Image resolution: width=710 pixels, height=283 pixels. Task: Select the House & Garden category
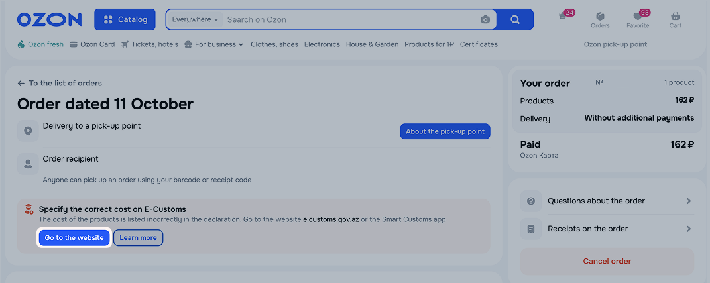click(372, 44)
